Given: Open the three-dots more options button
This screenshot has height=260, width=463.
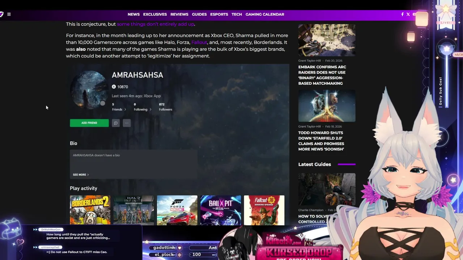Looking at the screenshot, I should tap(127, 123).
